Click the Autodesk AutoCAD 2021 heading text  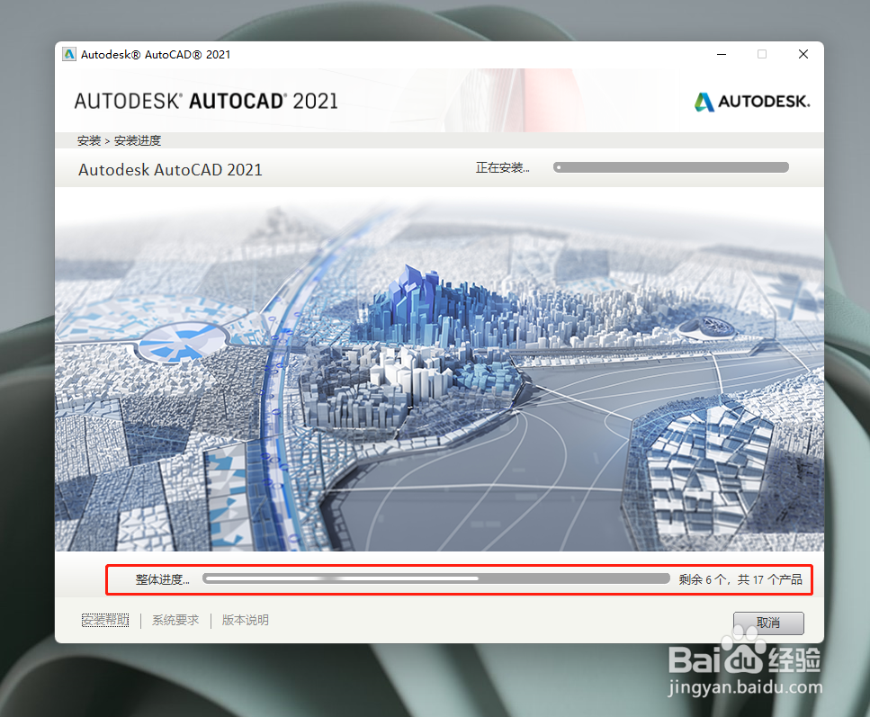170,169
